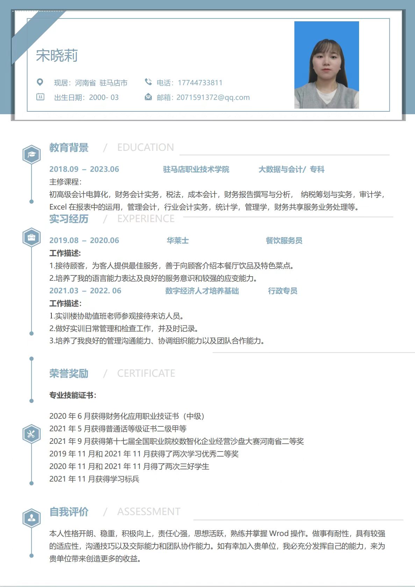Click the wrench tools hexagon icon
This screenshot has height=587, width=415.
[31, 434]
